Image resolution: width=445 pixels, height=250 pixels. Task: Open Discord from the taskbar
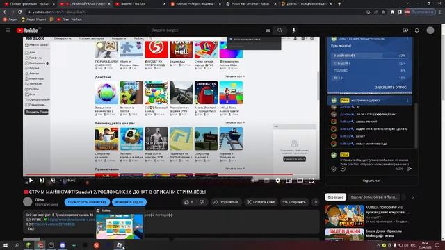click(x=63, y=245)
